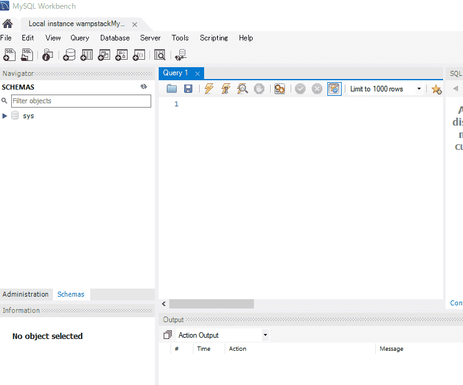
Task: Click the Message column header
Action: 391,349
